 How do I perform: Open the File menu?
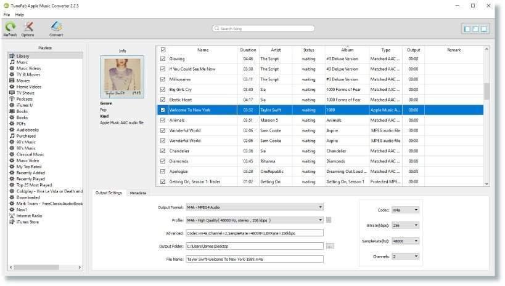pos(6,15)
